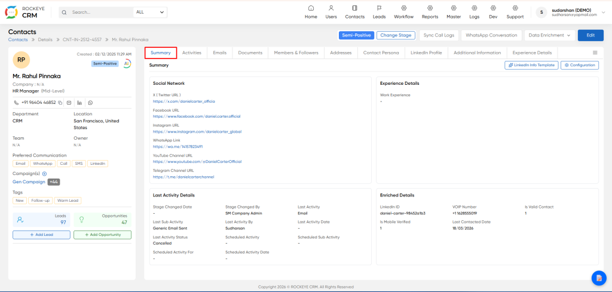Copy the phone number icon
This screenshot has width=612, height=292.
point(60,103)
